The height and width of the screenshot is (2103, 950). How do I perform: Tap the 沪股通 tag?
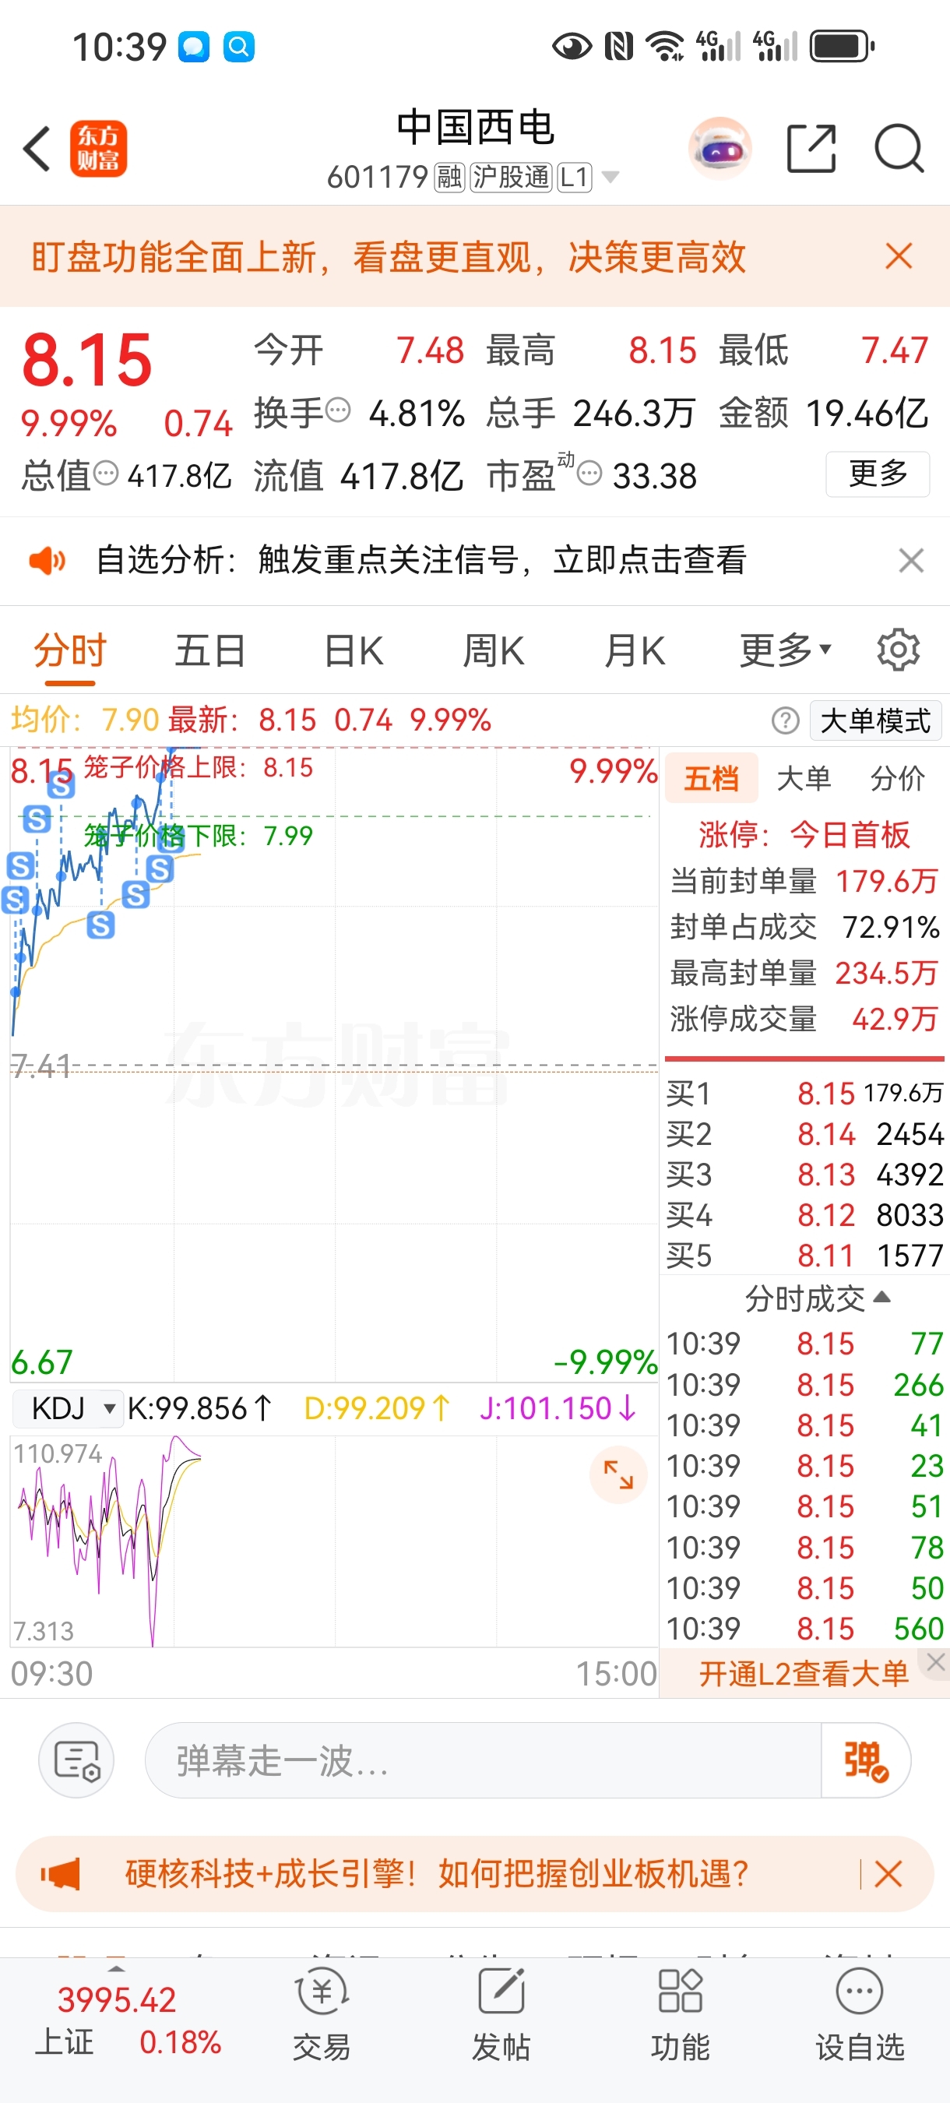click(511, 177)
